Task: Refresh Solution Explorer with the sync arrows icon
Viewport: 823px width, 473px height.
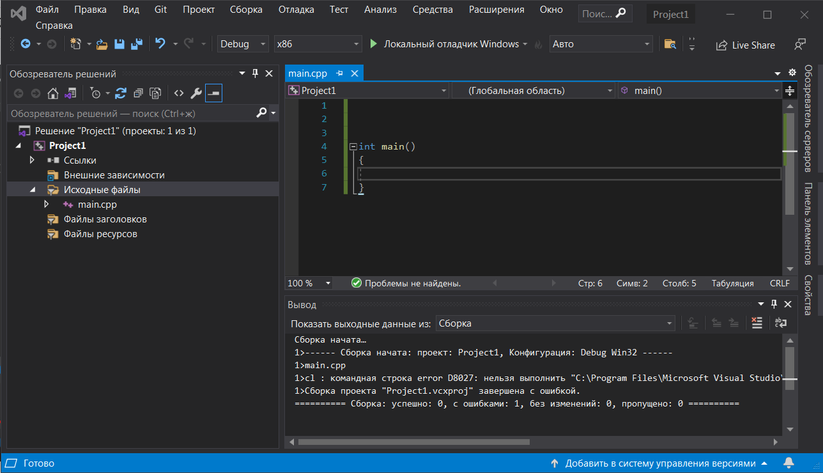Action: 121,93
